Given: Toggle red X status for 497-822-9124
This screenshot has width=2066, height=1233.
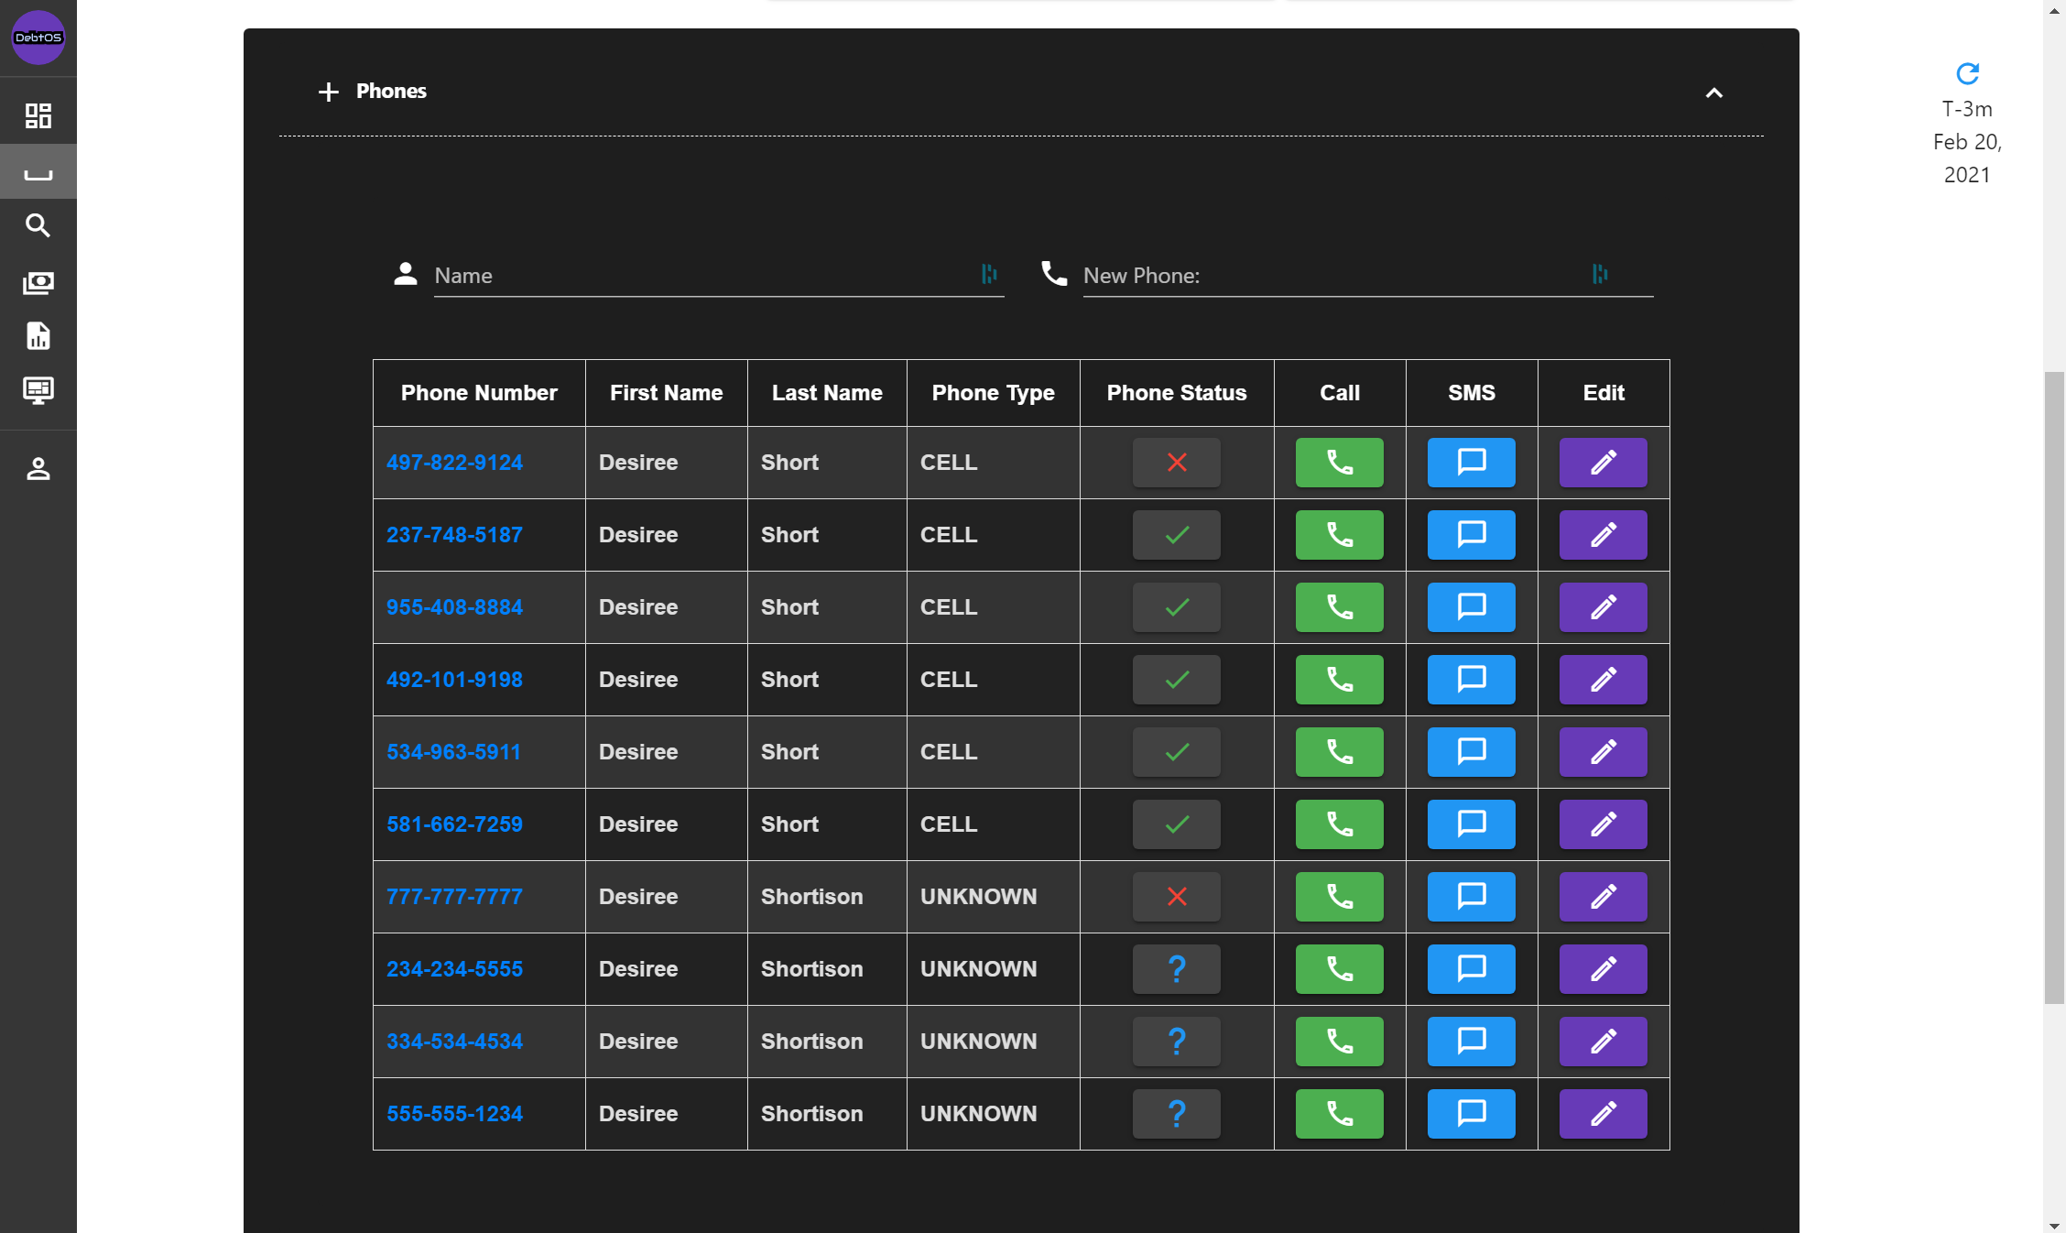Looking at the screenshot, I should click(1176, 463).
